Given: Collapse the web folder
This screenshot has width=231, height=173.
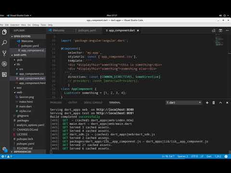Looking at the screenshot, I should click(x=19, y=92).
